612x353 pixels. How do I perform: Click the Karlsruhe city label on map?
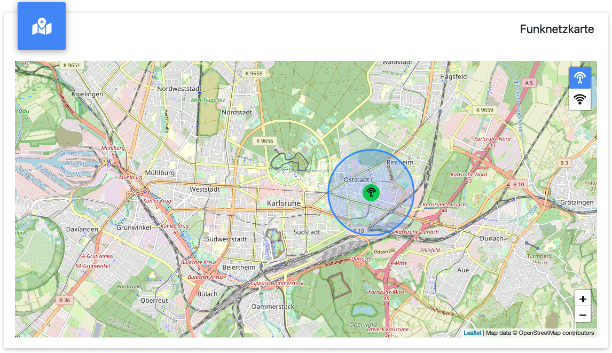point(284,203)
